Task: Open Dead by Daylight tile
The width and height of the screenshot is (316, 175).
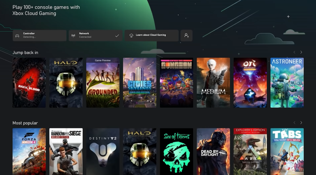Action: click(214, 152)
